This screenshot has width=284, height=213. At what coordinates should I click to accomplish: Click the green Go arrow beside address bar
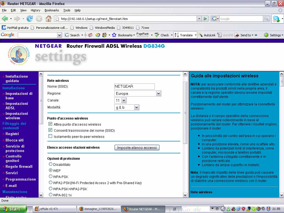tap(205, 19)
